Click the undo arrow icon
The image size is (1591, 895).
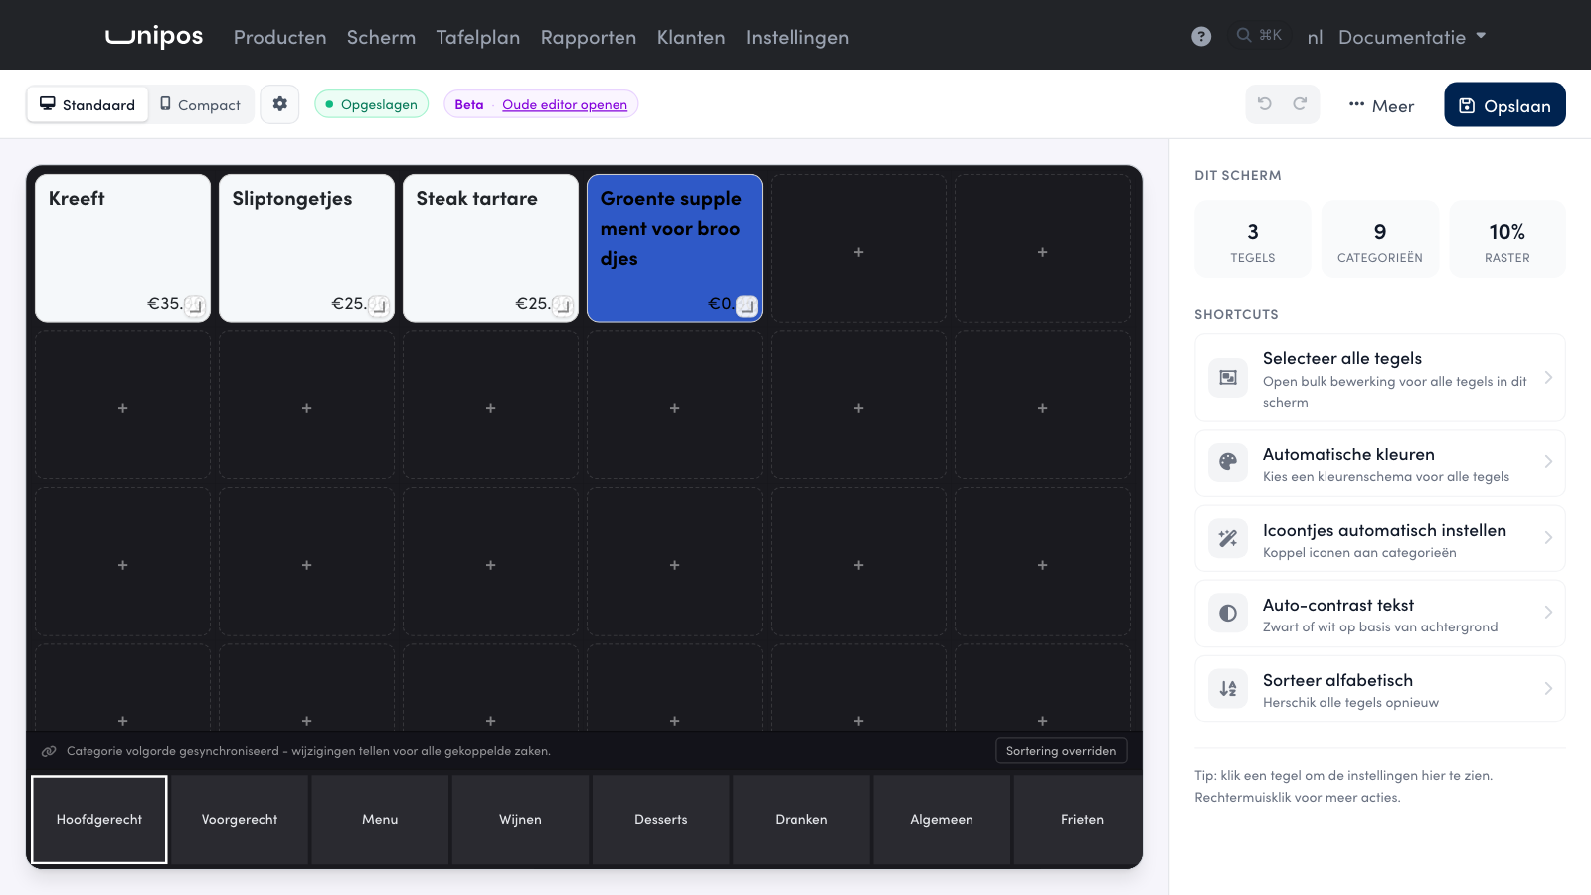coord(1265,104)
